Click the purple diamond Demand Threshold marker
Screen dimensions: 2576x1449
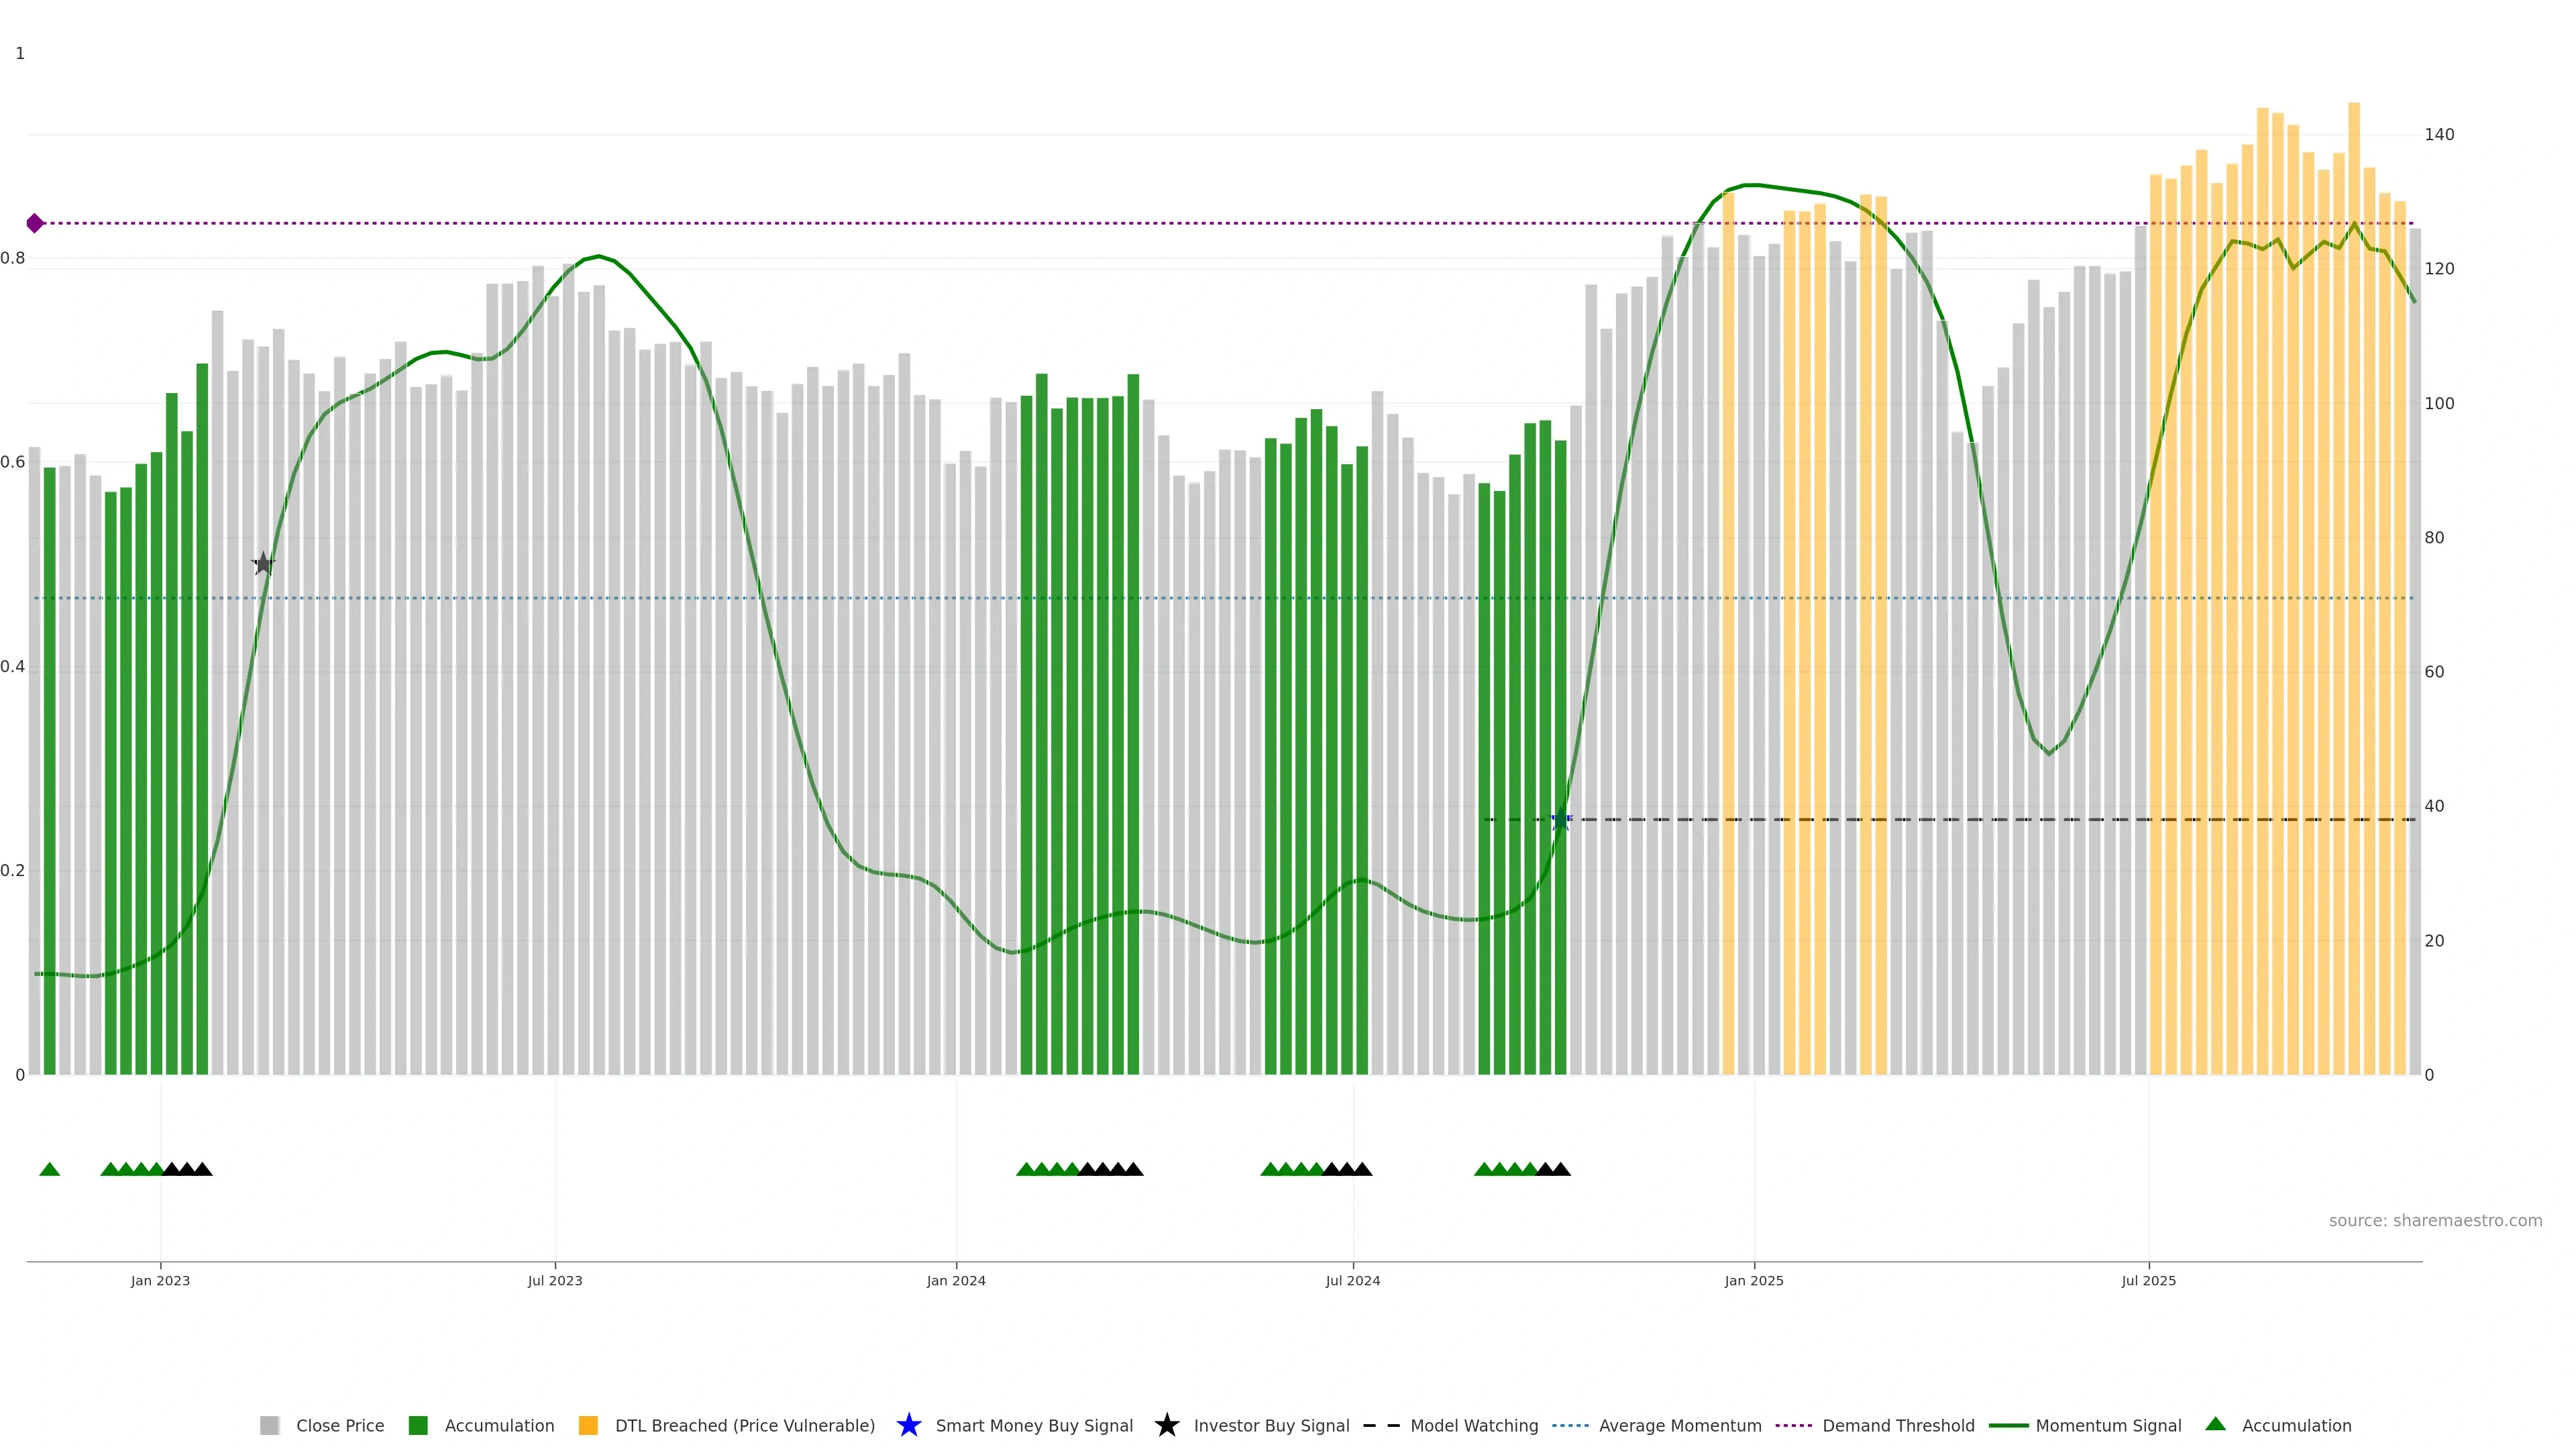35,223
